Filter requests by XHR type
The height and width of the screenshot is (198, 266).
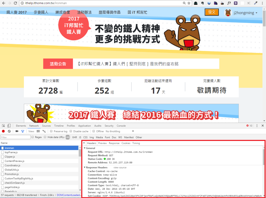tap(75, 137)
